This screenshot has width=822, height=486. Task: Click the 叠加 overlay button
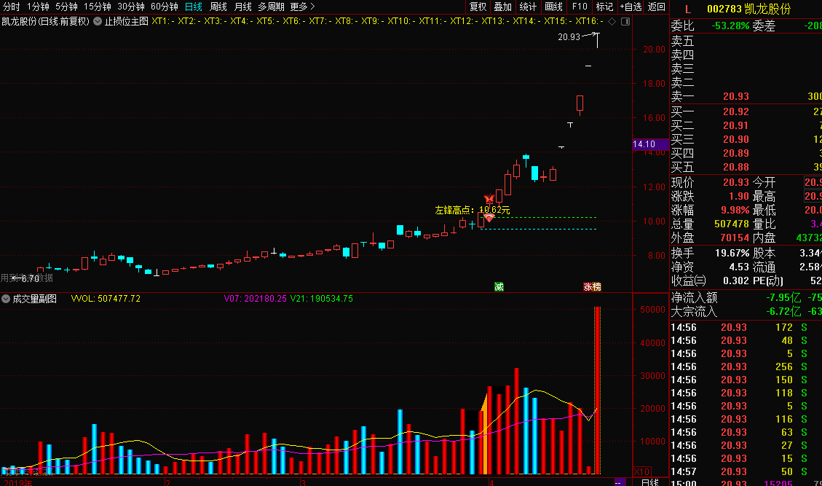click(503, 7)
